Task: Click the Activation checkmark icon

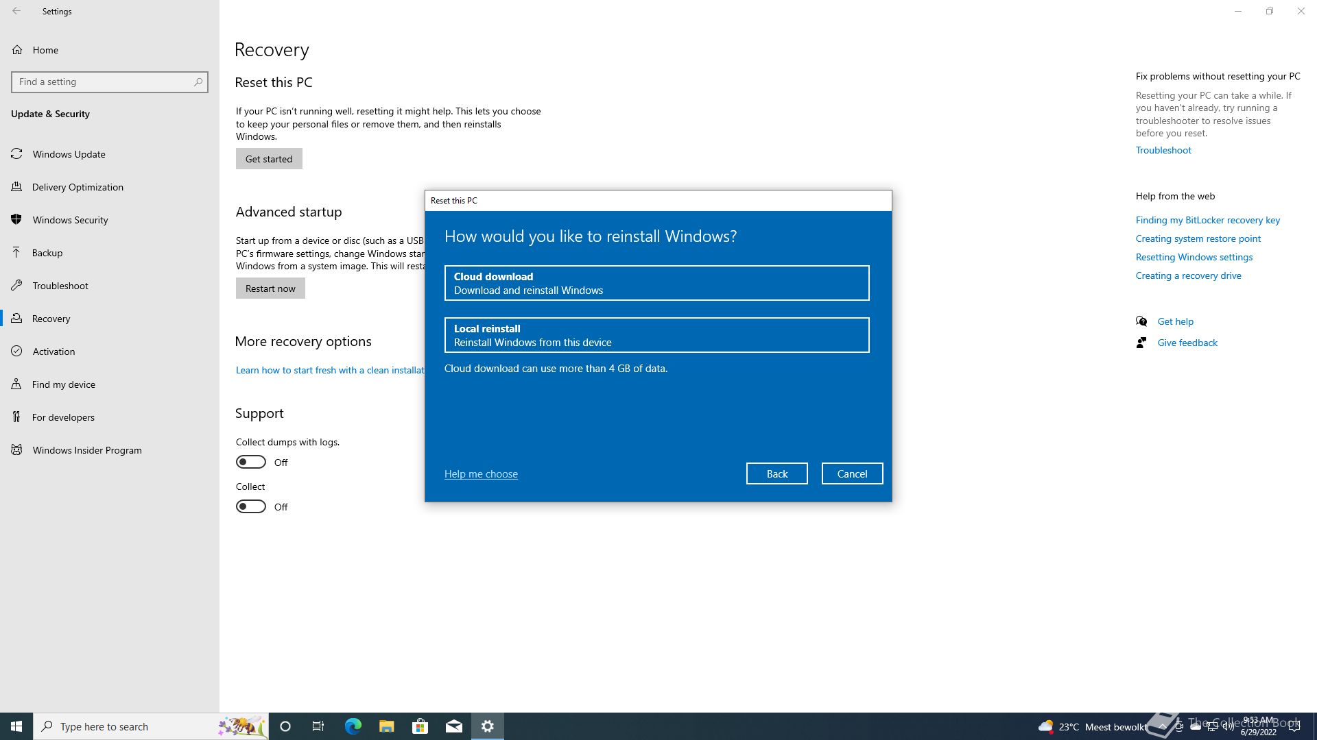Action: pos(17,351)
